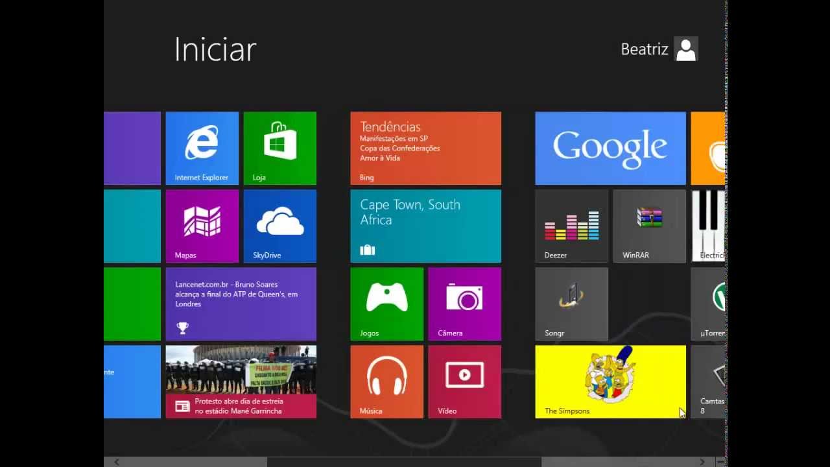Launch the Jogos Xbox tile
Viewport: 830px width, 467px height.
point(386,304)
